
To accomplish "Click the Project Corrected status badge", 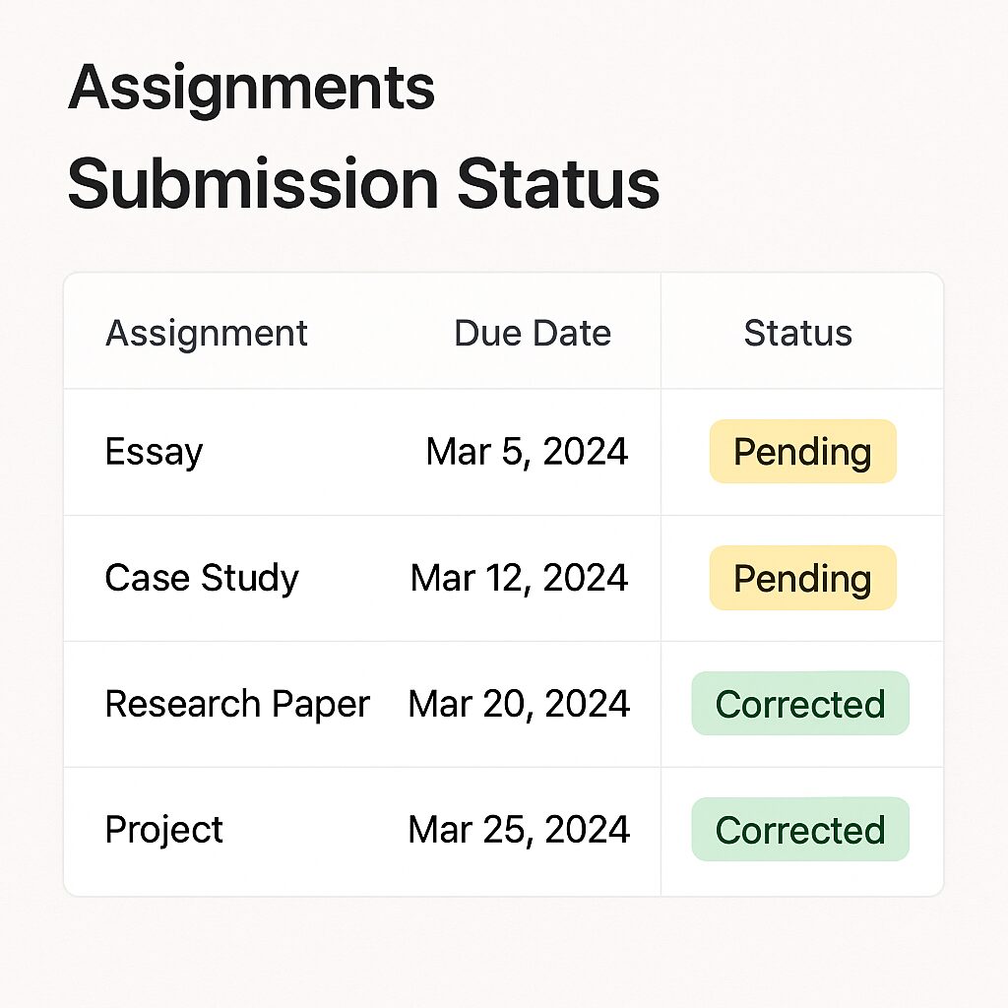I will click(800, 829).
